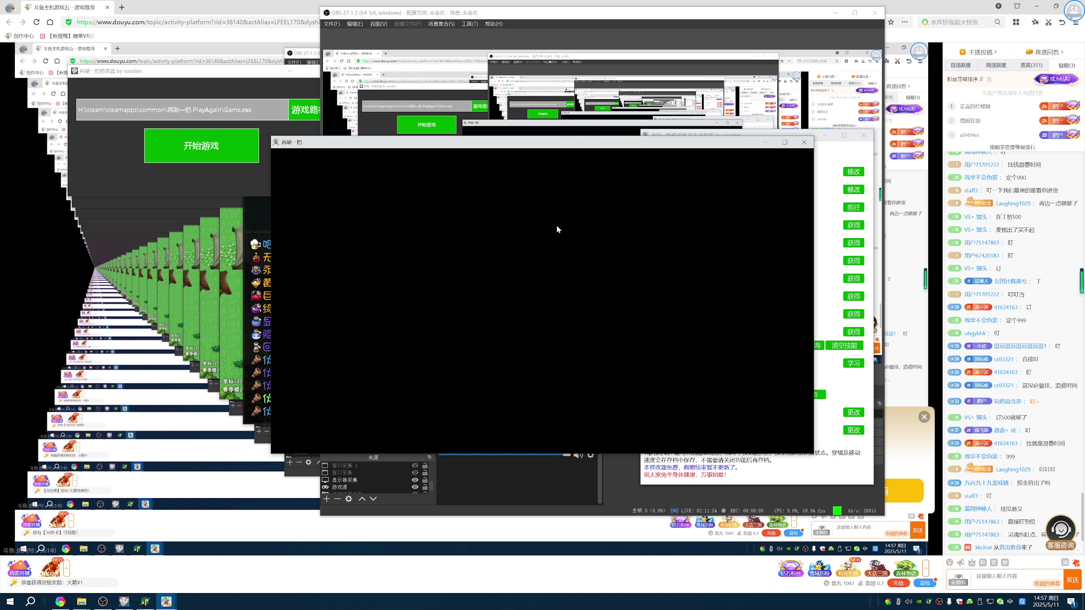The width and height of the screenshot is (1085, 610).
Task: Click outermost 背包 button
Action: [x=924, y=583]
